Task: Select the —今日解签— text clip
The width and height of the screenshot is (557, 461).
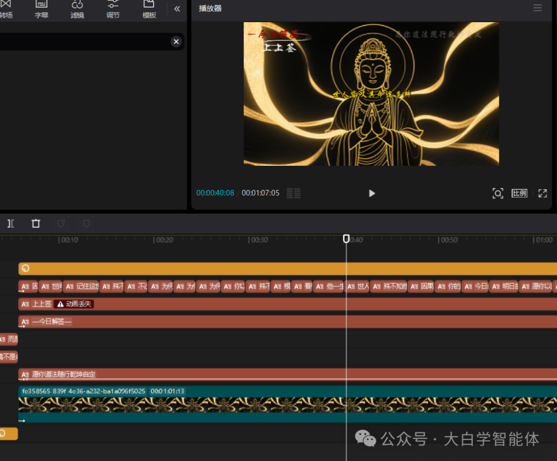Action: tap(288, 322)
